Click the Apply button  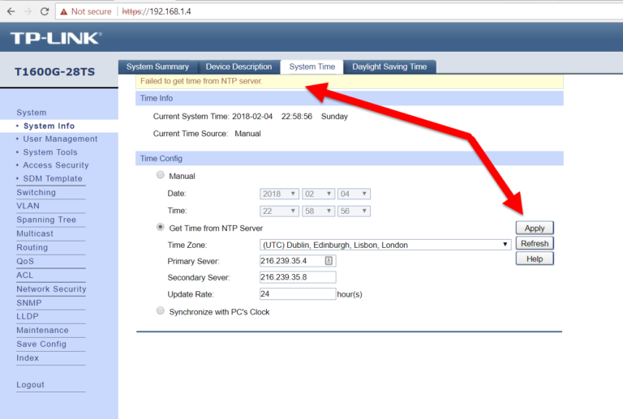tap(535, 229)
